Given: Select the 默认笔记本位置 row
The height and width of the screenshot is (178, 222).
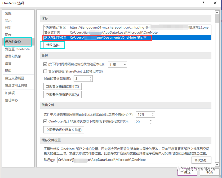Looking at the screenshot, I should tap(127, 38).
